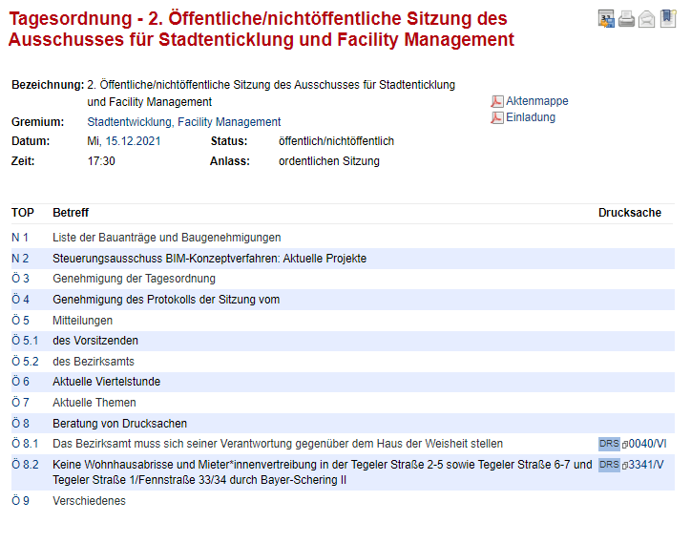Follow the Stadtentwicklung, Facility Management committee link
Viewport: 691px width, 543px height.
click(184, 121)
